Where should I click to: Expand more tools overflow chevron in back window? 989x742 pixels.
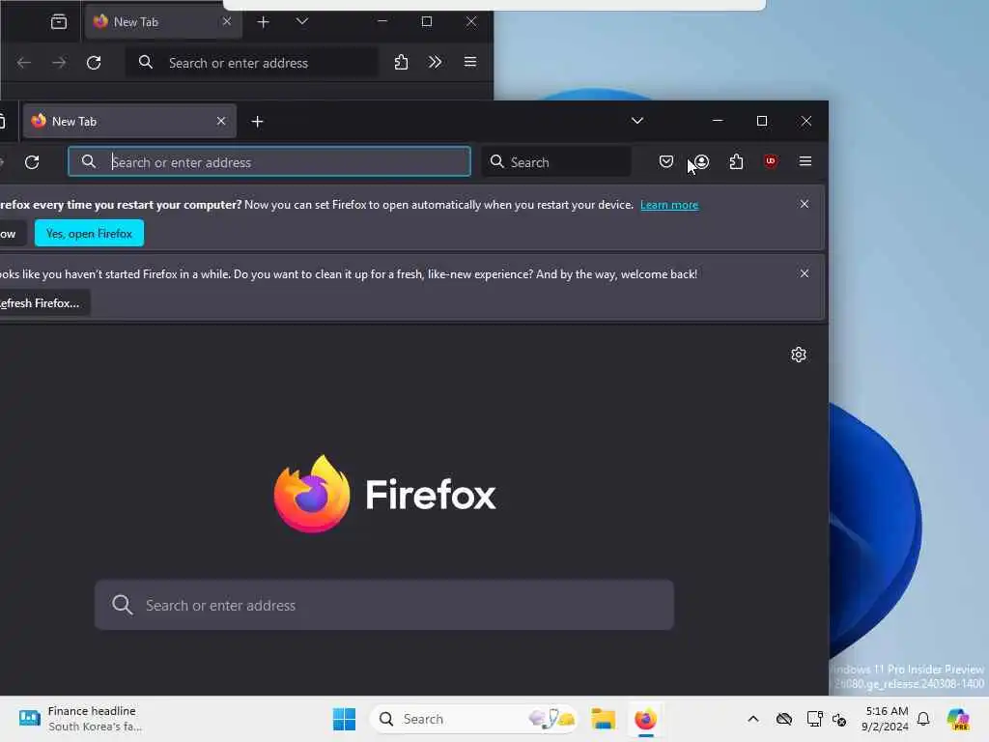436,63
